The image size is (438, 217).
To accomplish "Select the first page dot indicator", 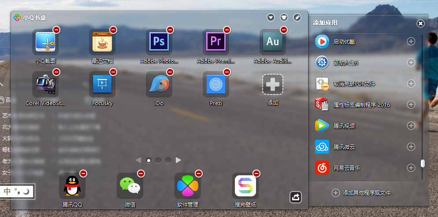I will [148, 160].
